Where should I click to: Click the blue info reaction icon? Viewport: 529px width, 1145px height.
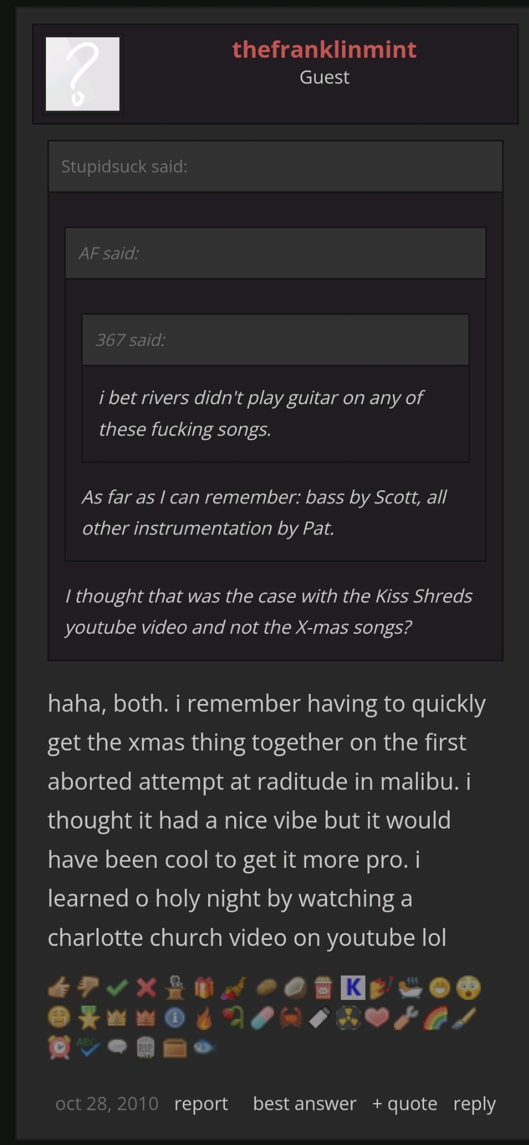pos(175,1018)
